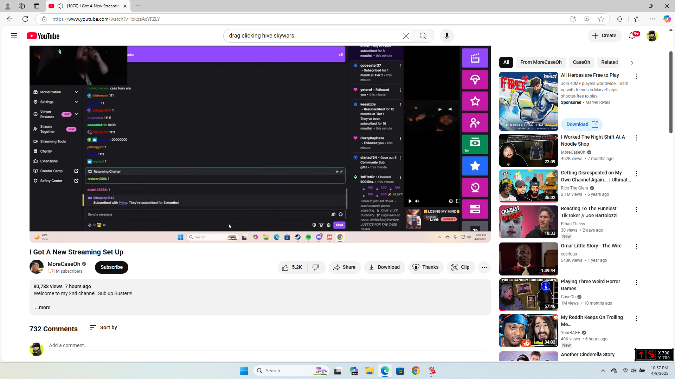The image size is (675, 379).
Task: Open the Favorites list icon
Action: (637, 19)
